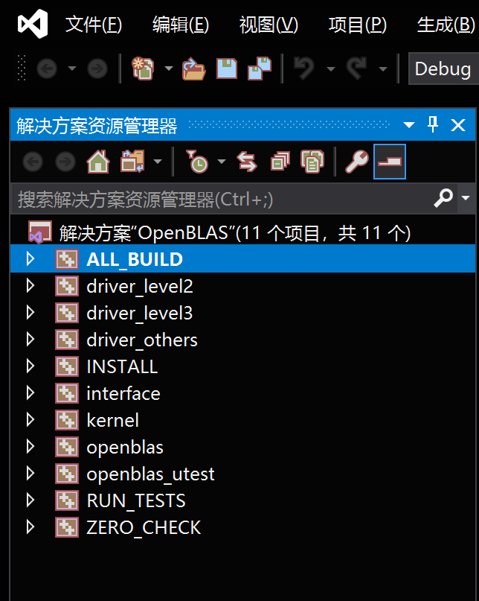Image resolution: width=479 pixels, height=601 pixels.
Task: Select the interface project label
Action: (123, 394)
